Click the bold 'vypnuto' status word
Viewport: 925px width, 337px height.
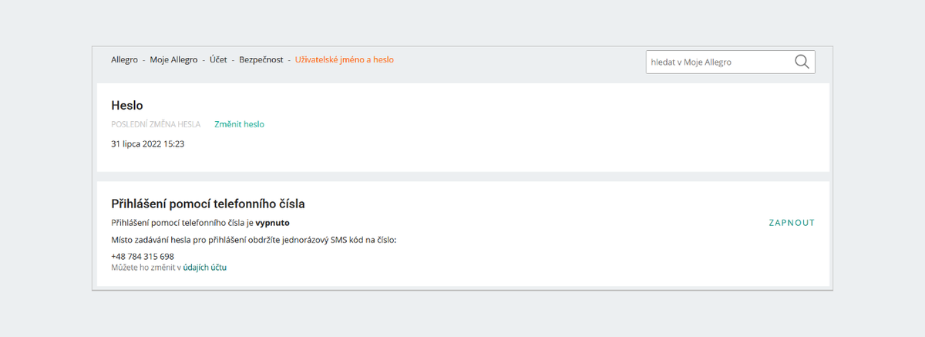click(274, 223)
